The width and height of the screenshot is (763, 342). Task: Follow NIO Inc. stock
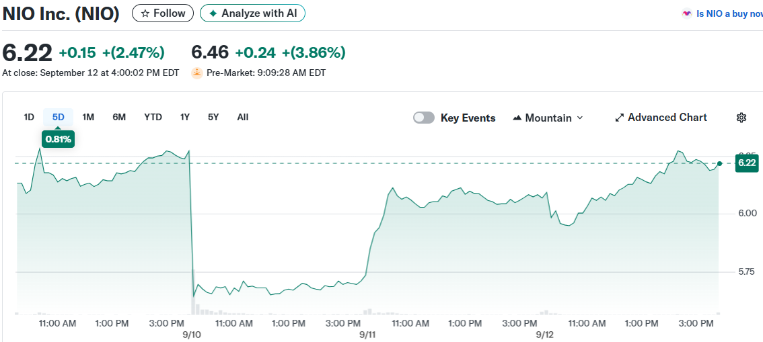(163, 13)
